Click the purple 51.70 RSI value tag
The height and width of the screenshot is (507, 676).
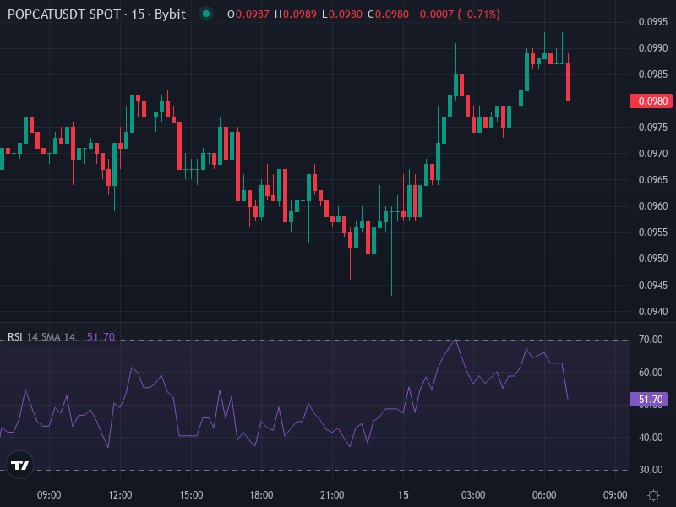pyautogui.click(x=649, y=397)
